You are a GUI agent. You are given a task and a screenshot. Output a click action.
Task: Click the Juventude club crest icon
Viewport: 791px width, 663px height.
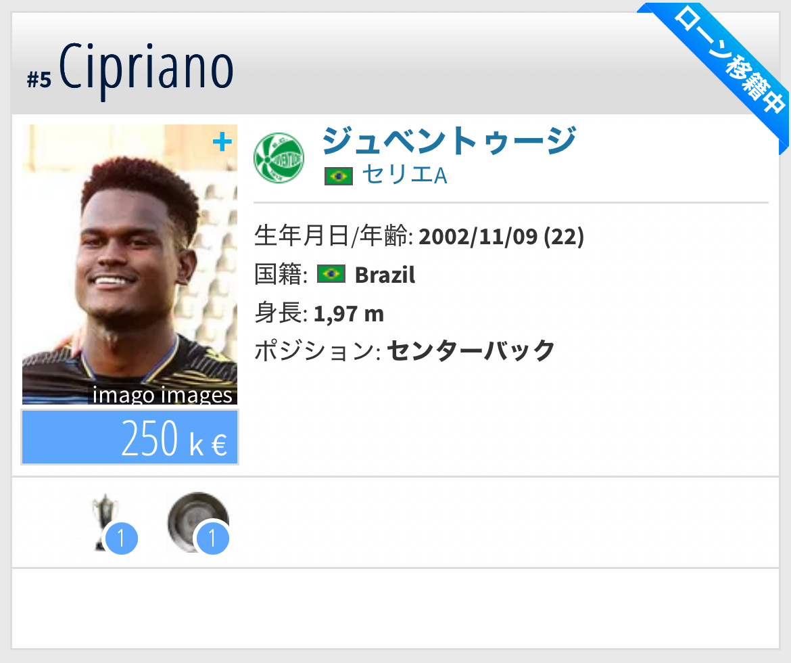(279, 158)
